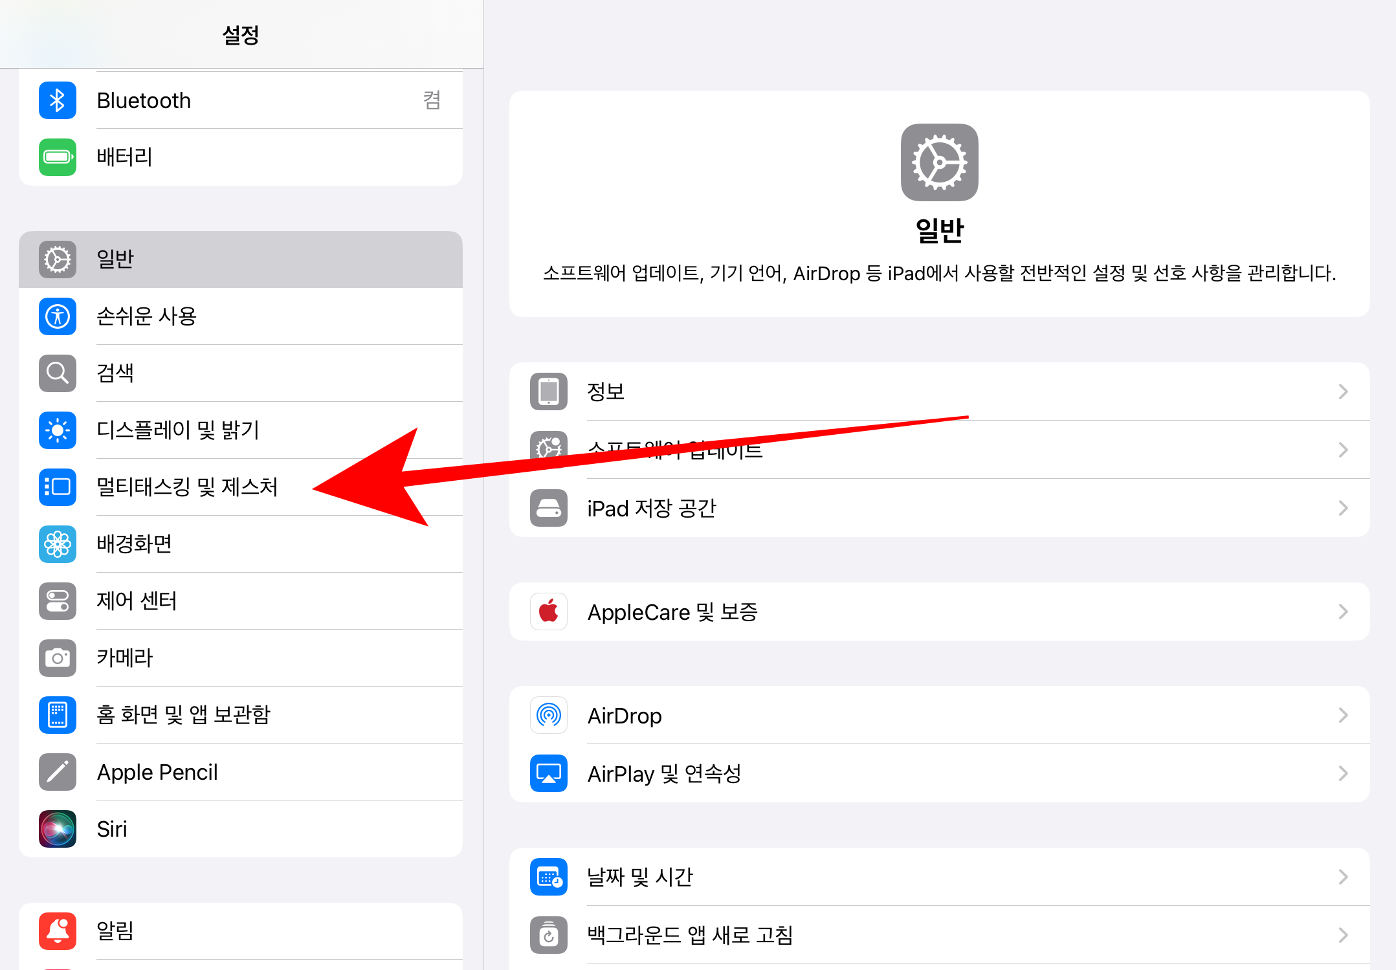Open the AirDrop radar icon
Image resolution: width=1396 pixels, height=970 pixels.
point(549,715)
